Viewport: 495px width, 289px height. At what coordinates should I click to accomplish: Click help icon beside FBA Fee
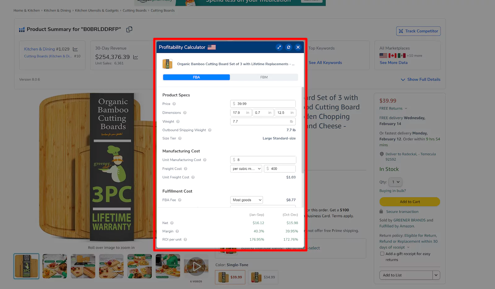180,200
